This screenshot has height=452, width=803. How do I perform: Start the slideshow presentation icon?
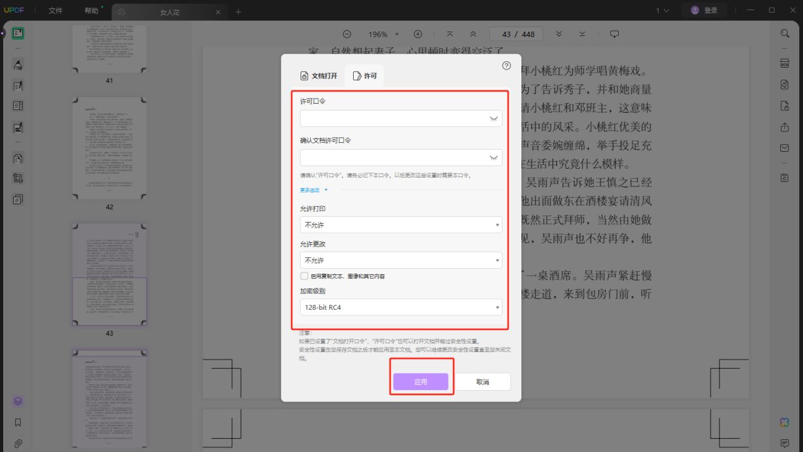(614, 34)
